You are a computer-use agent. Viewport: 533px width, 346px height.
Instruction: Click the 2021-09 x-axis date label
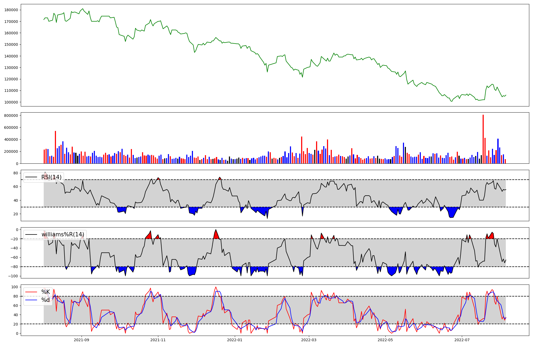tap(81, 340)
